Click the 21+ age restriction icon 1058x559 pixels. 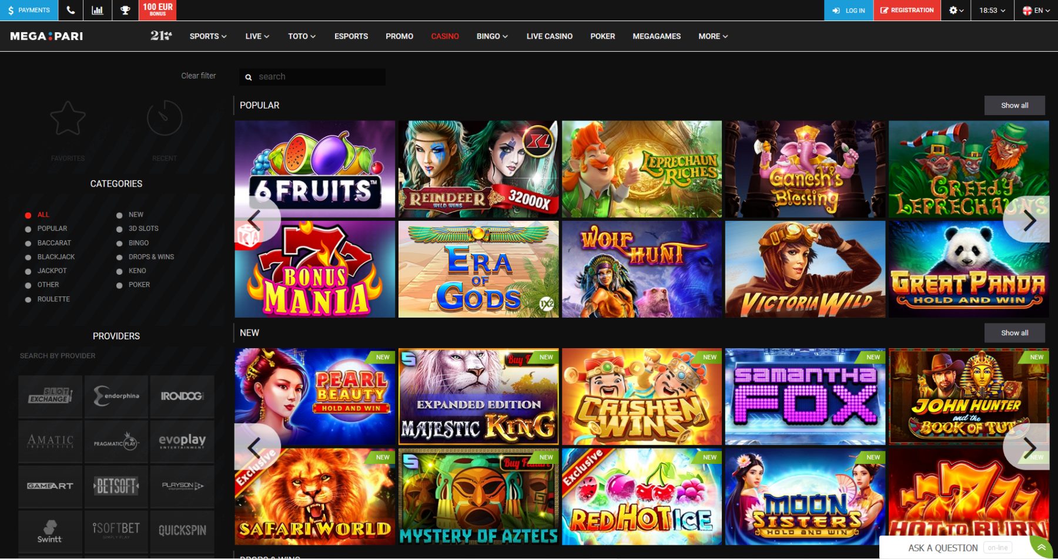coord(160,36)
